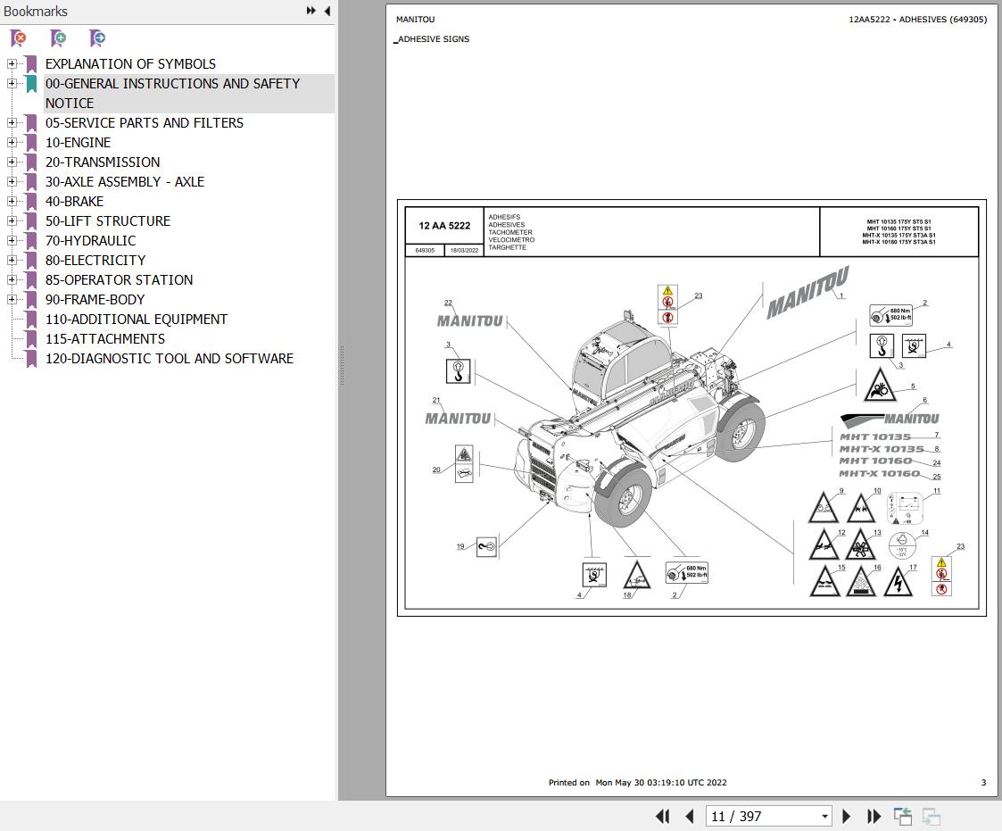
Task: Click the temperature decal numbered 14
Action: 902,545
